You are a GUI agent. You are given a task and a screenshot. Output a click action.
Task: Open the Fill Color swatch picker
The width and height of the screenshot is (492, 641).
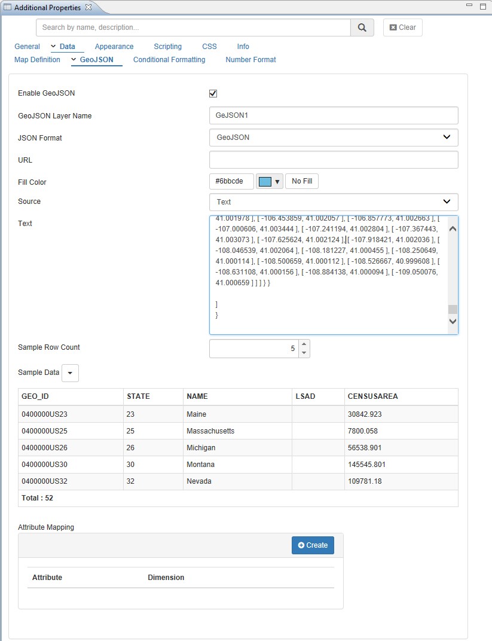tap(269, 182)
